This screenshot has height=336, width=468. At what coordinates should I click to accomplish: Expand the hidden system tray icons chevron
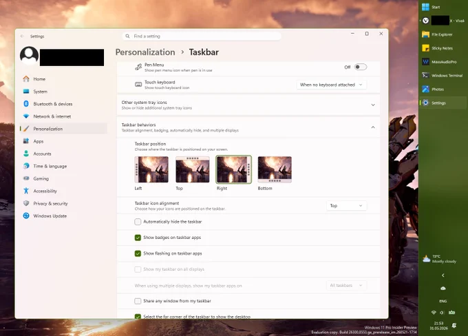tap(443, 275)
